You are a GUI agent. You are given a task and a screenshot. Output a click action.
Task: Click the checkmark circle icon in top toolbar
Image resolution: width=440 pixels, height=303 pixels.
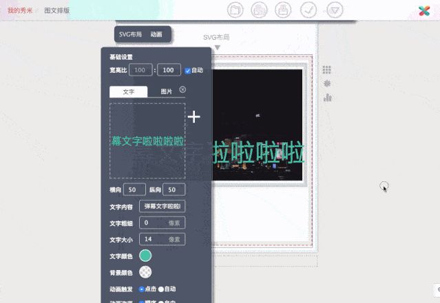pos(308,10)
